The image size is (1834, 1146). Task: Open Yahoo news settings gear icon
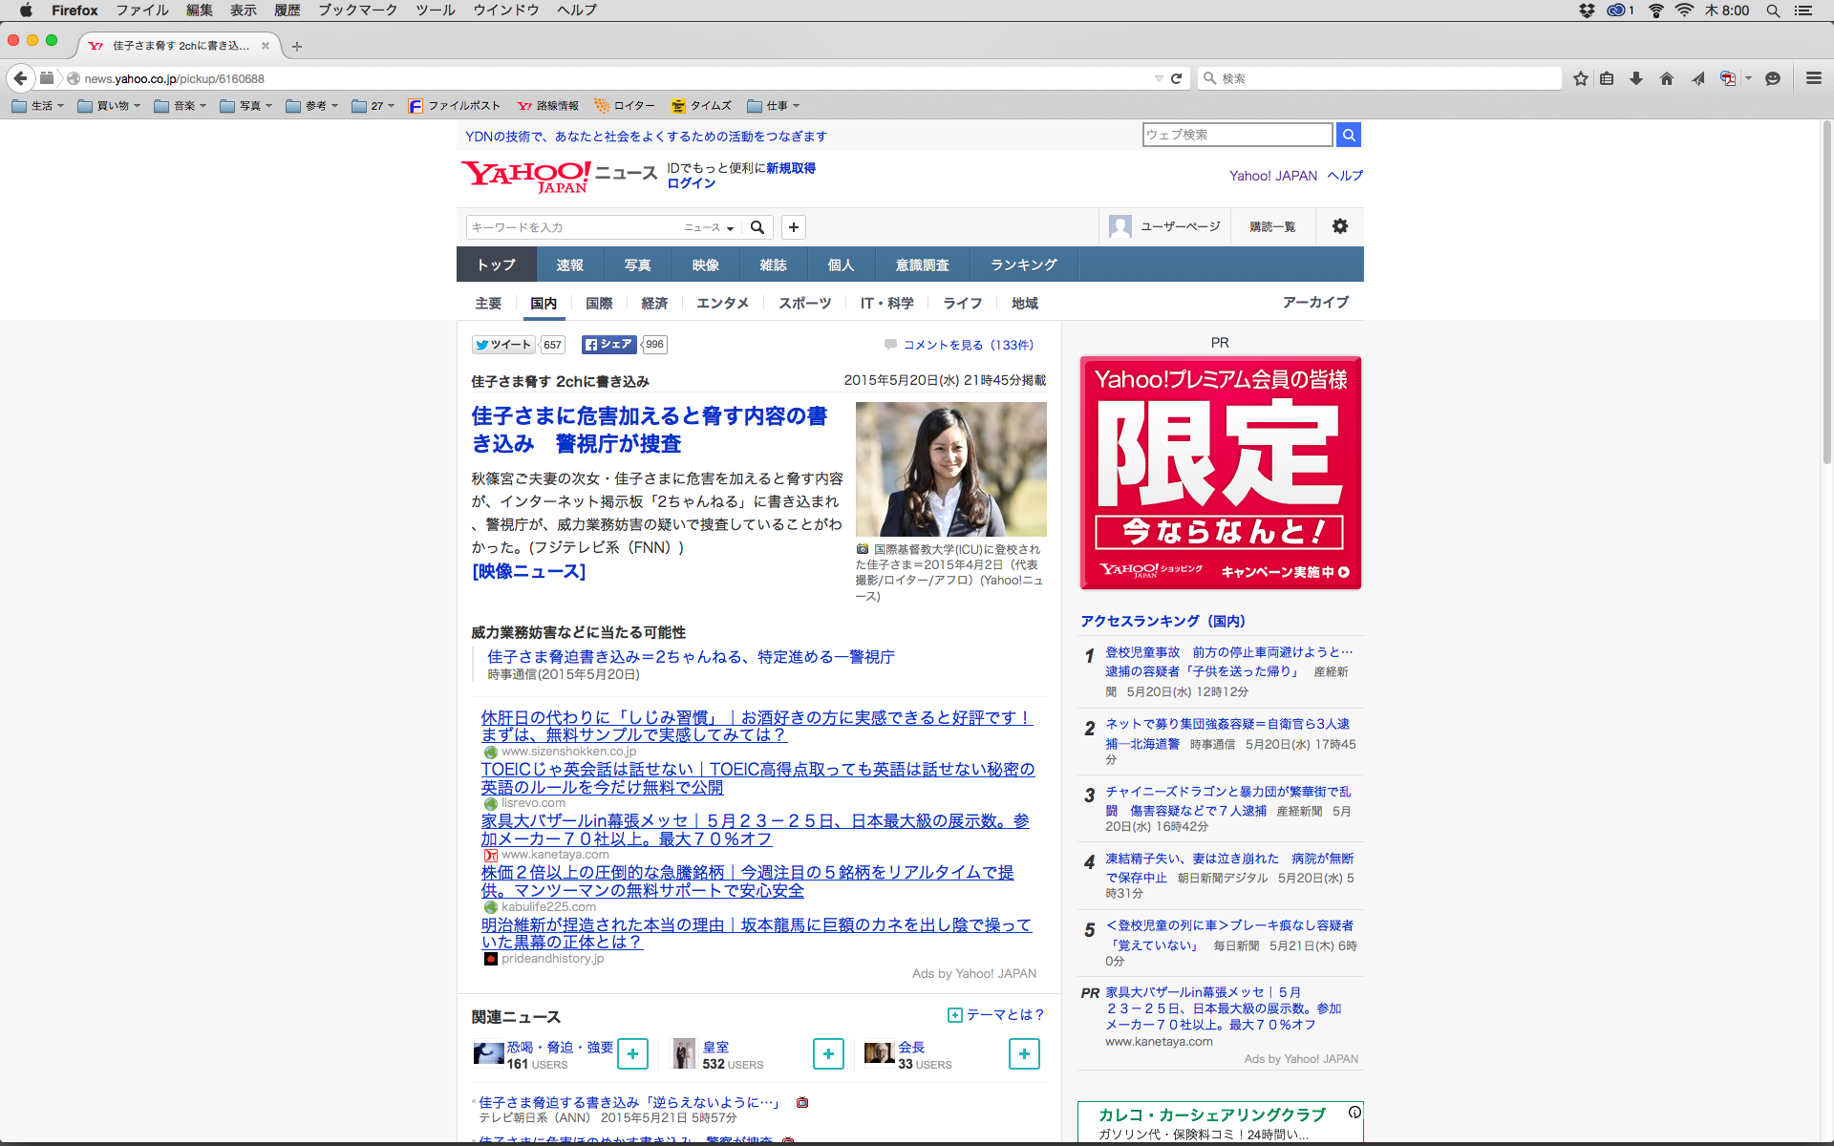[1340, 226]
